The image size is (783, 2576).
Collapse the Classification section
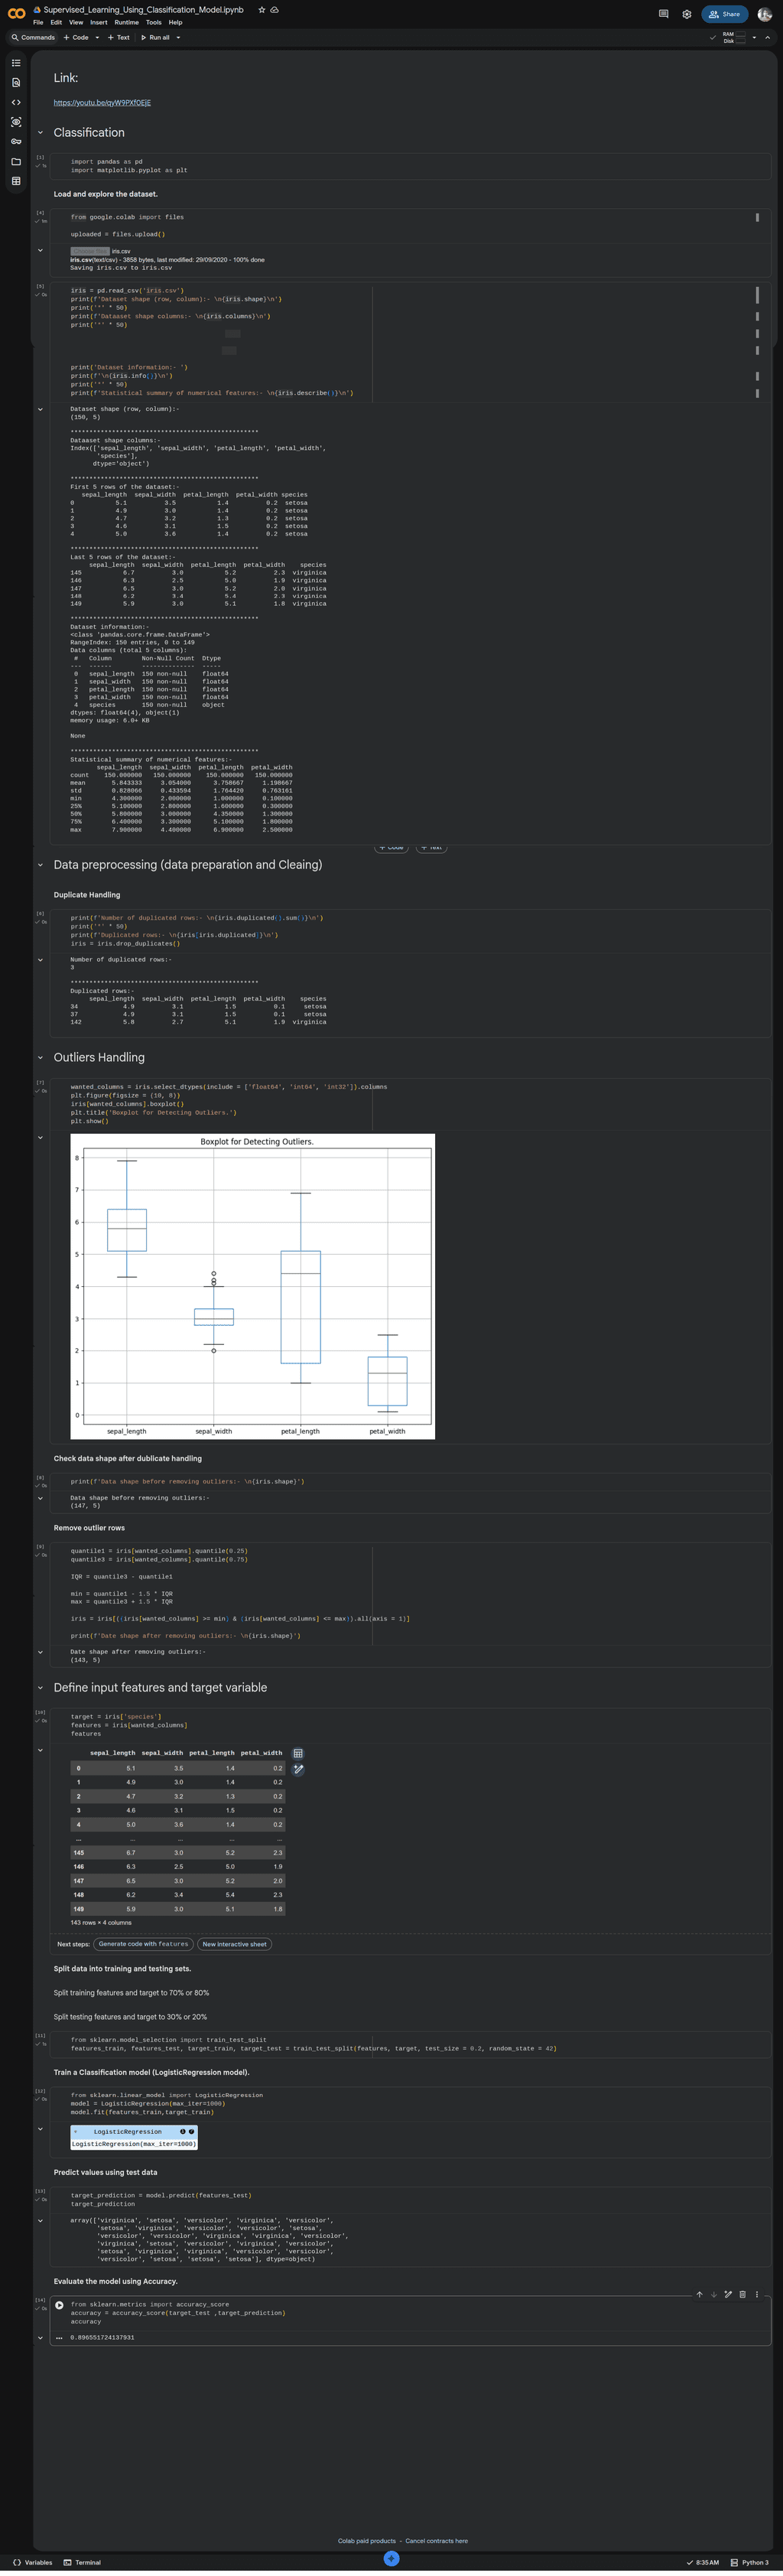tap(40, 133)
